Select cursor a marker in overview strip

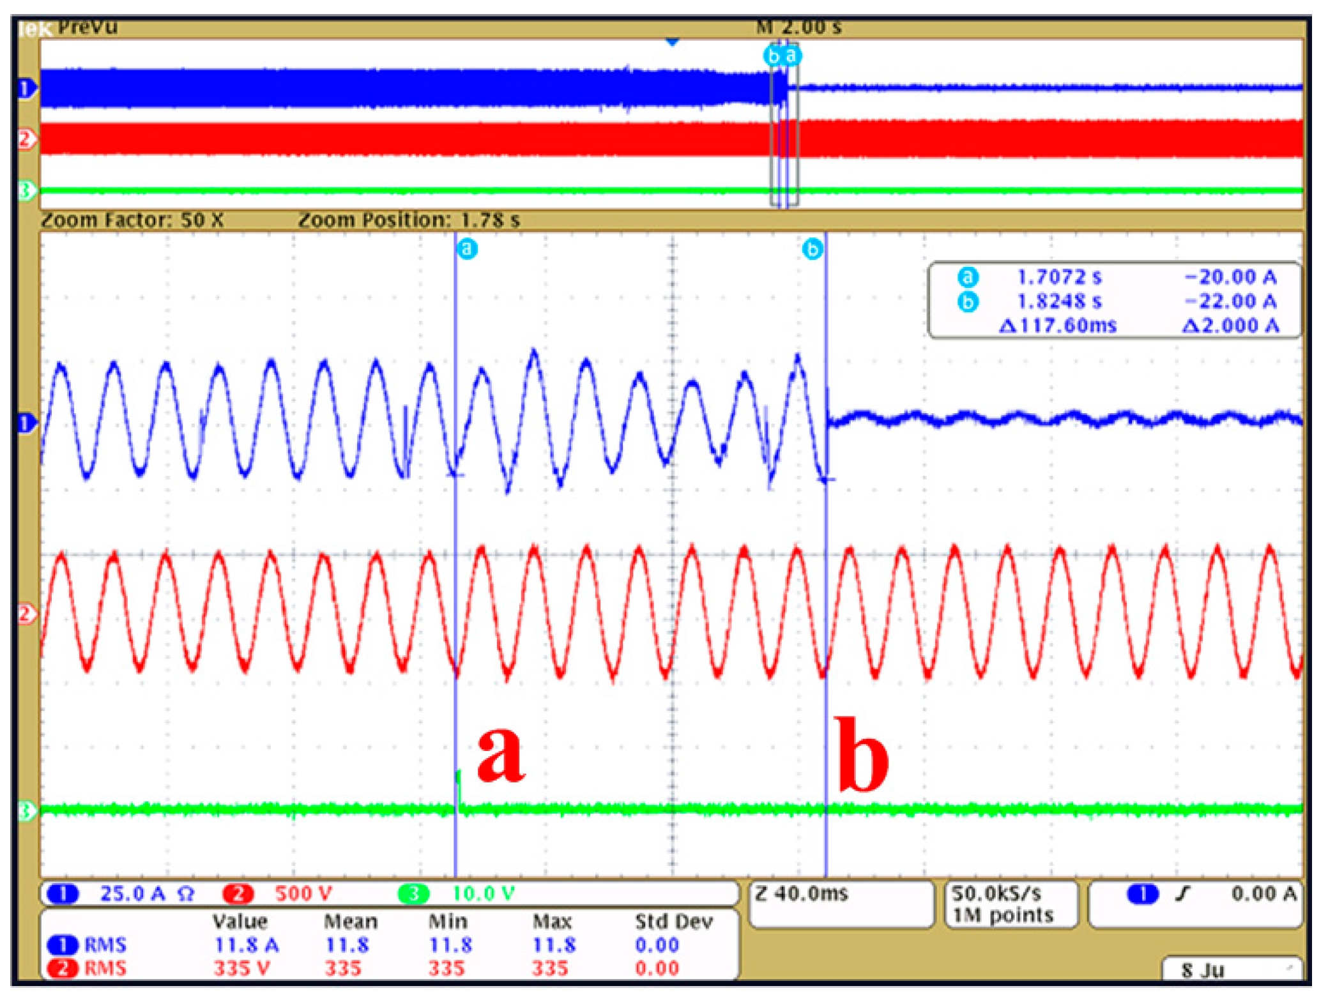click(791, 56)
